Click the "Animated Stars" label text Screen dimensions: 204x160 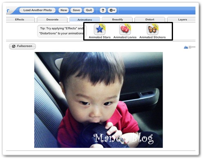tap(100, 37)
